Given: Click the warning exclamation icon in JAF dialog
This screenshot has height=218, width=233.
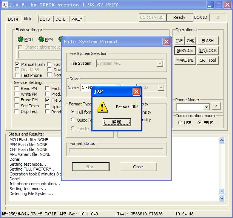Looking at the screenshot, I should (x=102, y=107).
